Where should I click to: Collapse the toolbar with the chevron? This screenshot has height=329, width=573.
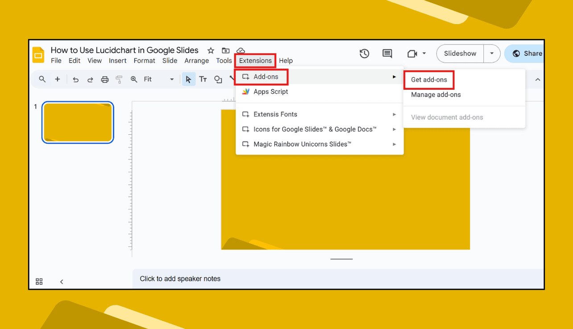click(538, 79)
